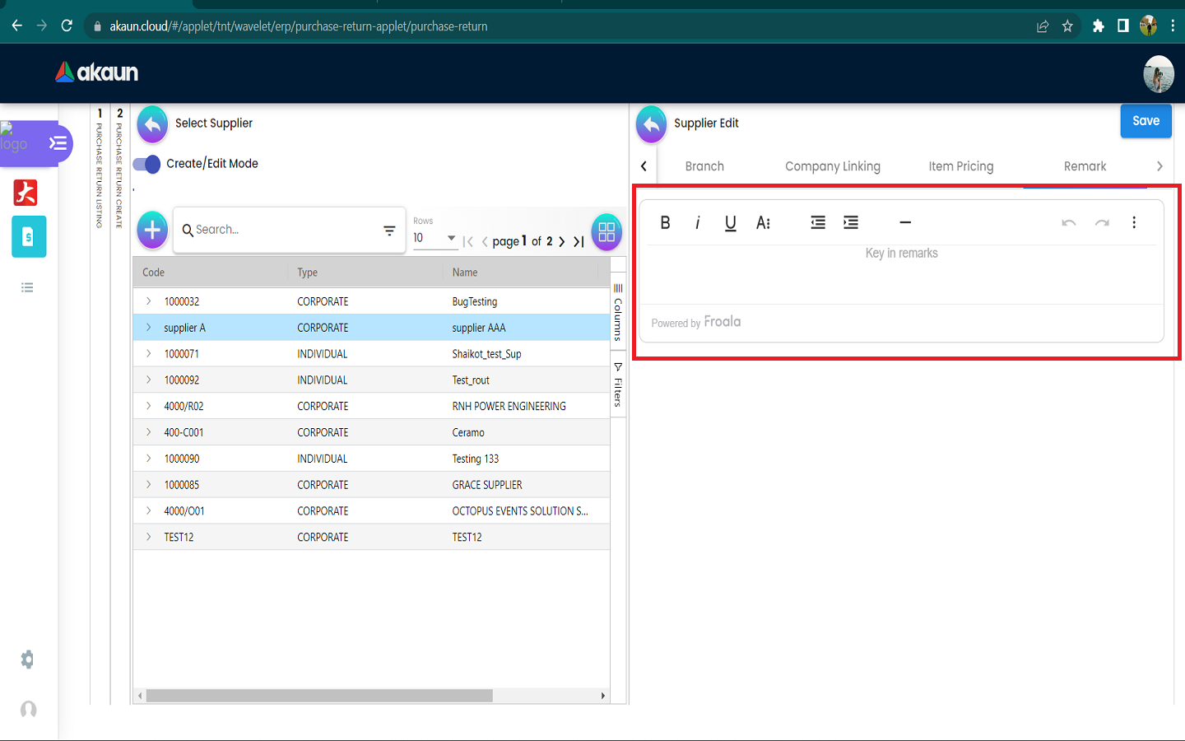The image size is (1185, 741).
Task: Click the blue plus add supplier button
Action: pos(152,230)
